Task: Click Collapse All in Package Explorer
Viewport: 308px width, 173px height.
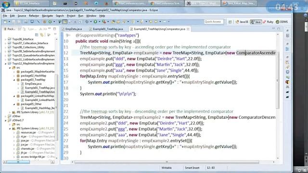Action: click(37, 35)
